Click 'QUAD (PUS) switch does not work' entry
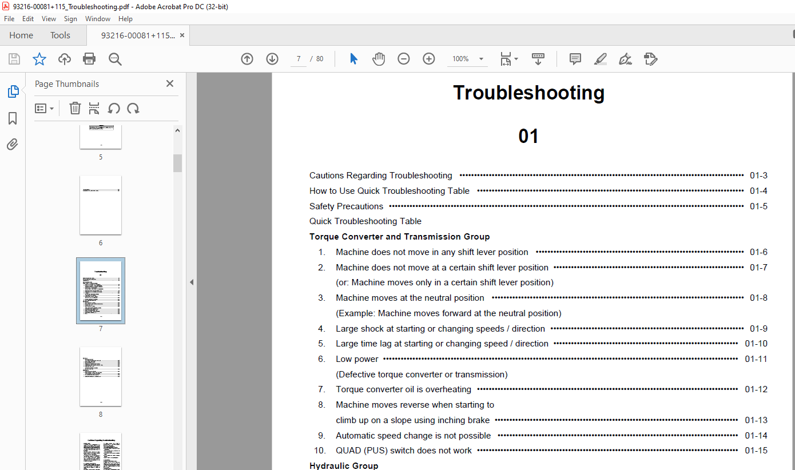This screenshot has height=470, width=795. 404,451
